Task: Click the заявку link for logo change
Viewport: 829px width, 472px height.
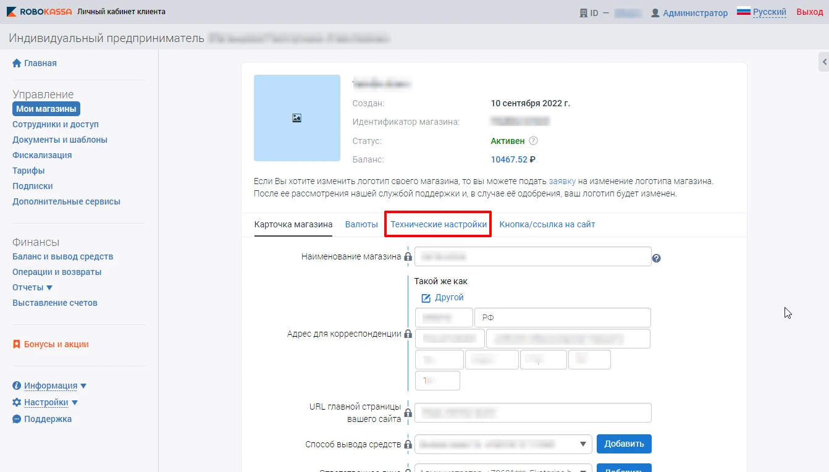Action: [562, 181]
